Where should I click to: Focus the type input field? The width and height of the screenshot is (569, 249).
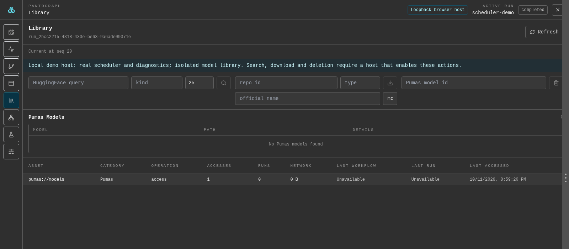click(360, 83)
